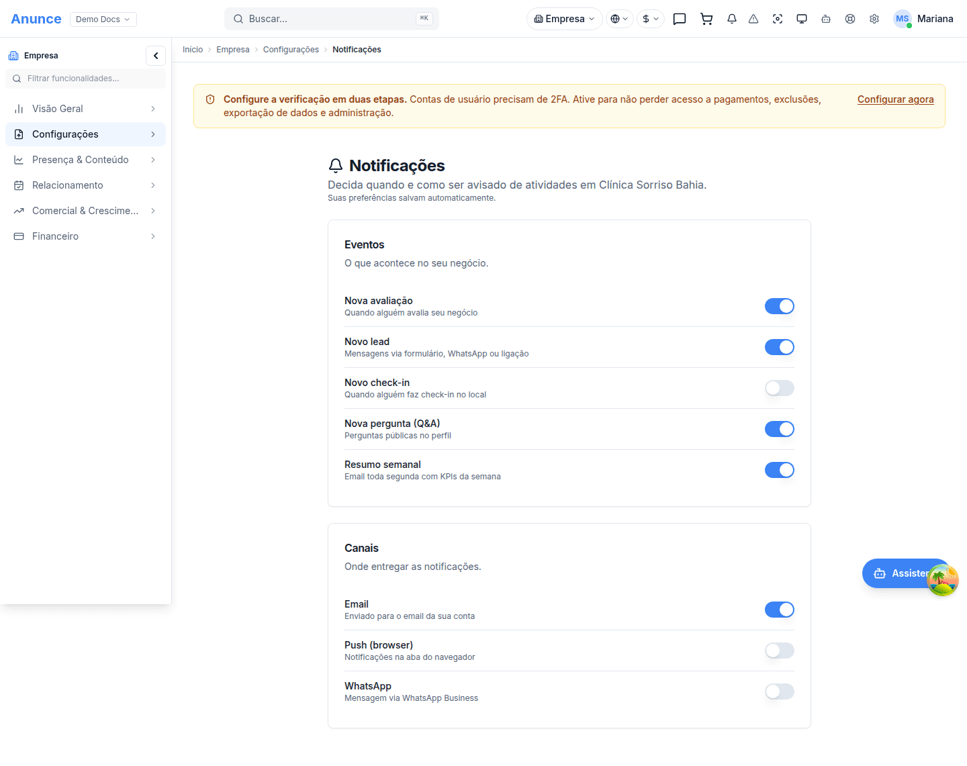Disable the Nova avaliação notification toggle
The width and height of the screenshot is (967, 766).
coord(780,306)
